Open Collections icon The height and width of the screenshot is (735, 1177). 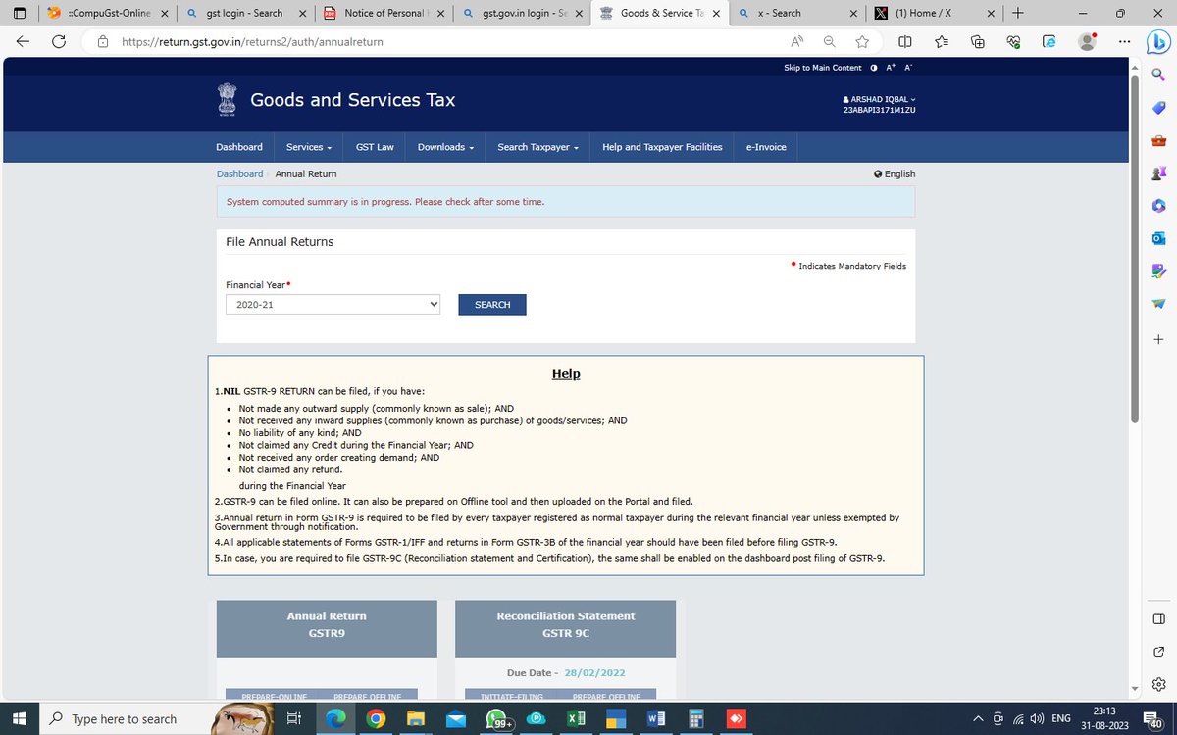coord(978,42)
